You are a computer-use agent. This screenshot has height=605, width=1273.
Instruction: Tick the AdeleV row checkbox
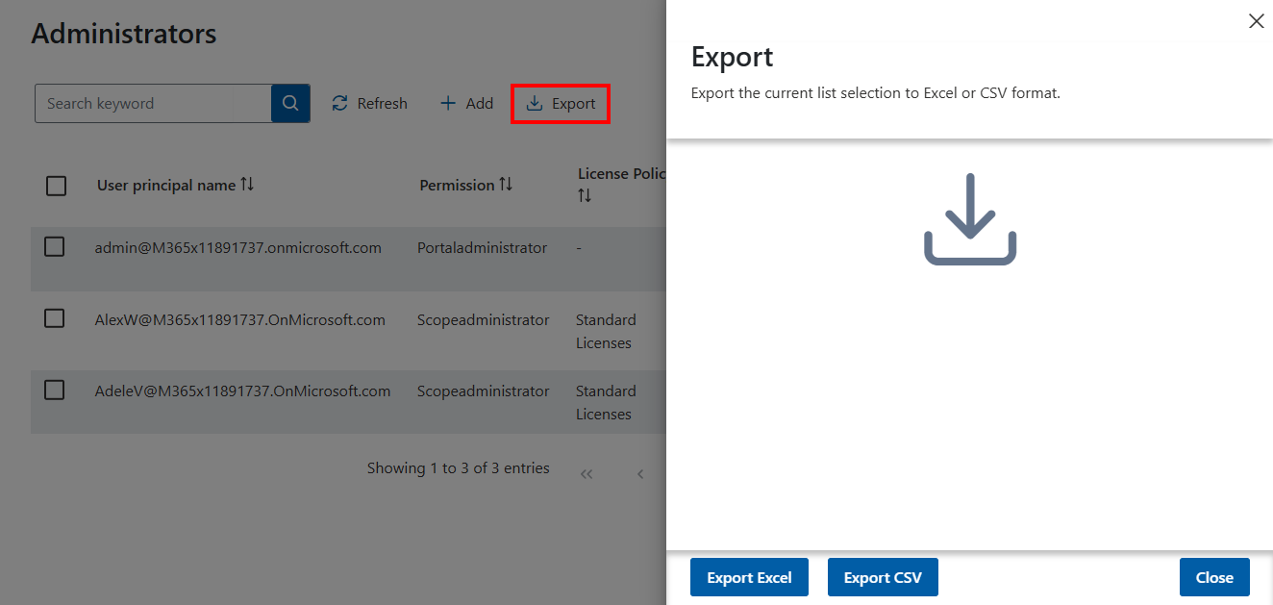[55, 390]
